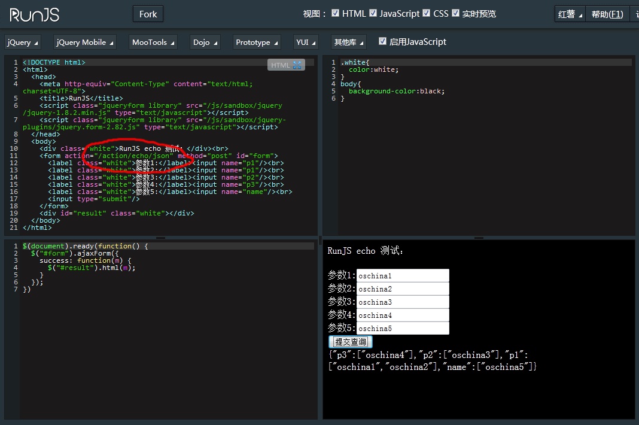The image size is (639, 425).
Task: Click the <div id="result" line in HTML
Action: [x=117, y=213]
